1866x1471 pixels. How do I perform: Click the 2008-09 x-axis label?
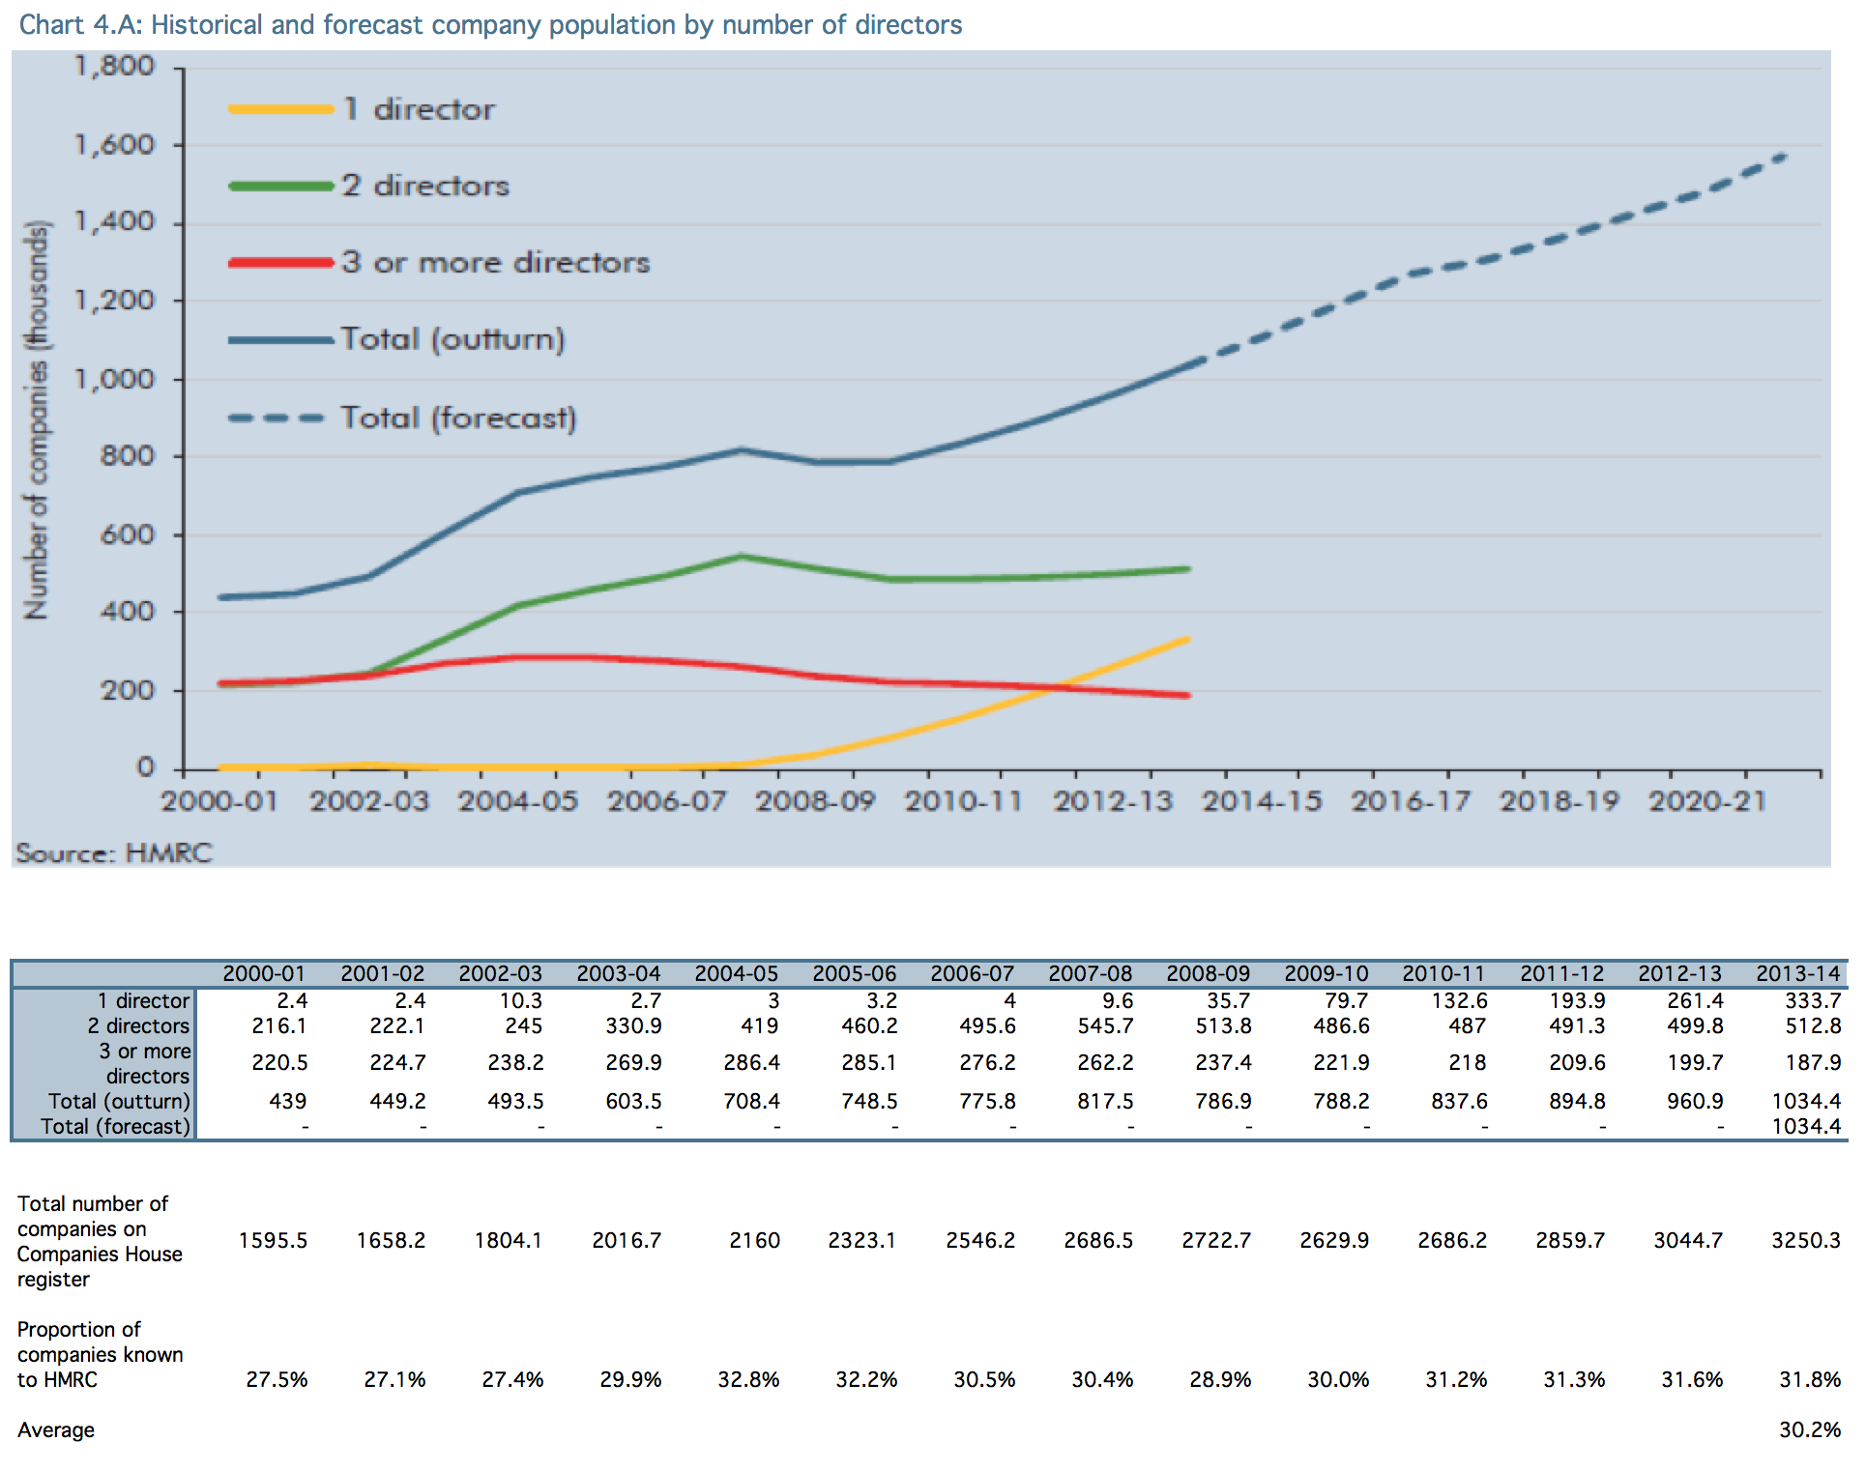click(814, 801)
